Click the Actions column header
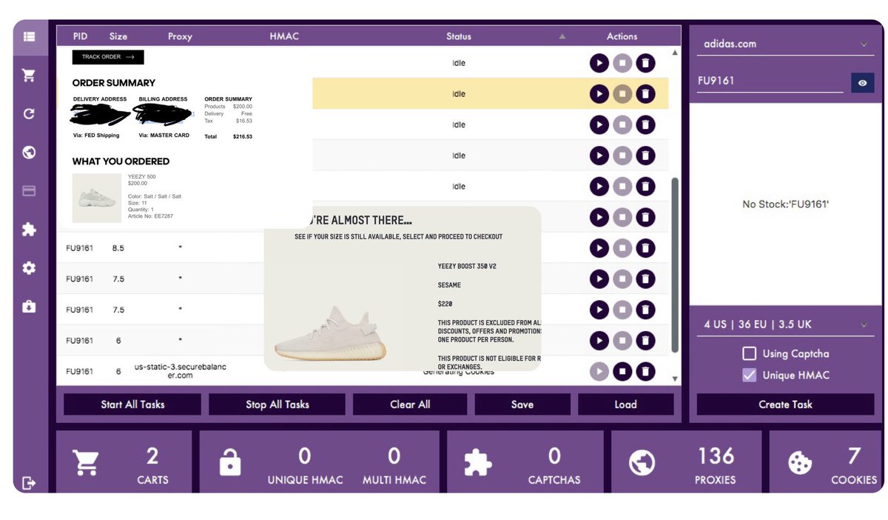This screenshot has width=888, height=520. [x=622, y=36]
